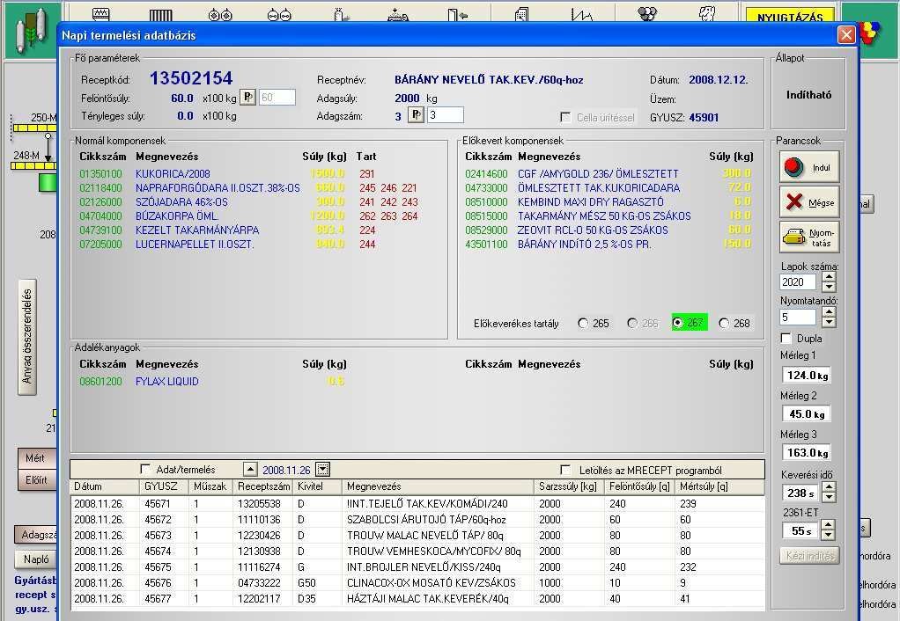Click the Mégse cancel button
This screenshot has width=900, height=621.
coord(808,202)
